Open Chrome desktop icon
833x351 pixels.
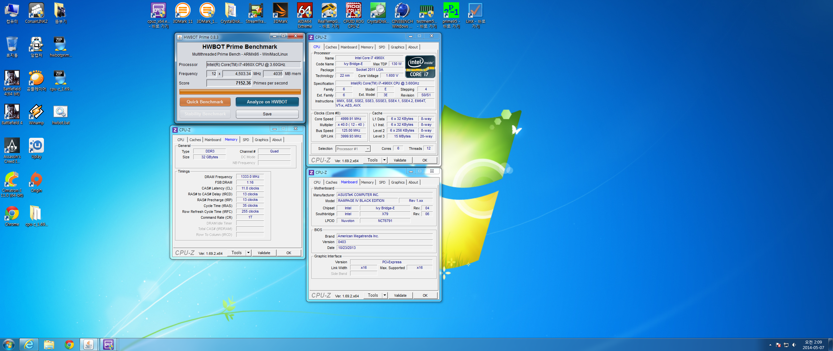point(12,216)
